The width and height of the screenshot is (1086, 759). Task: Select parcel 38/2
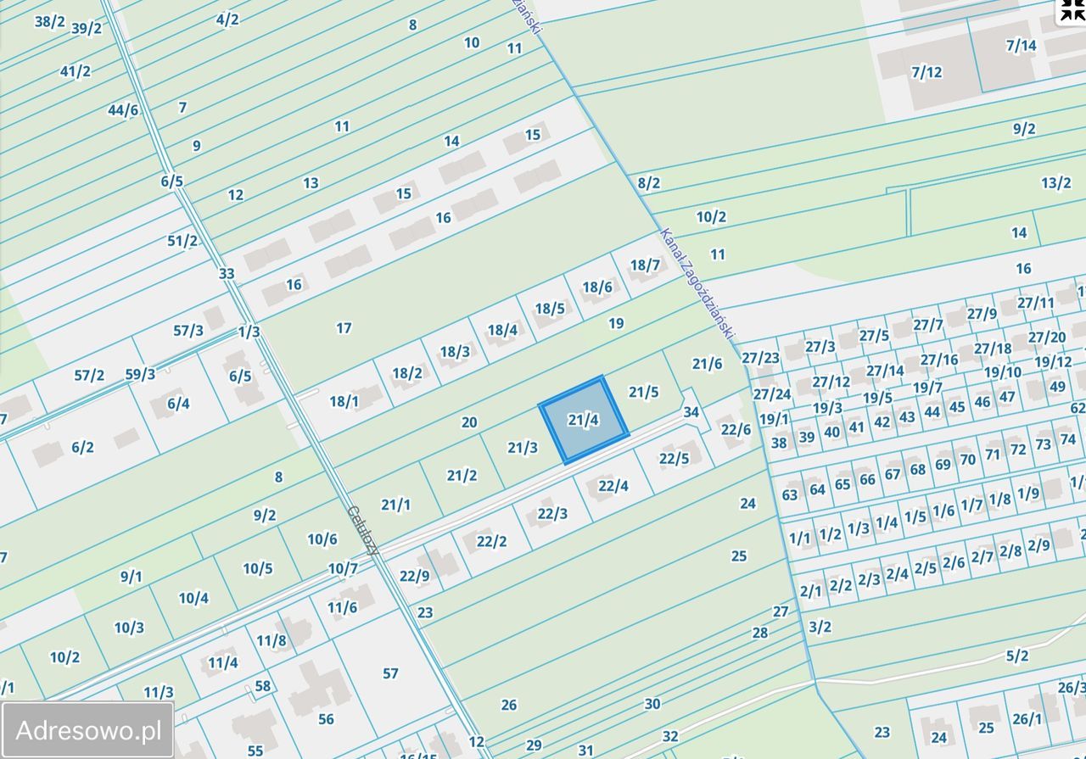click(49, 21)
